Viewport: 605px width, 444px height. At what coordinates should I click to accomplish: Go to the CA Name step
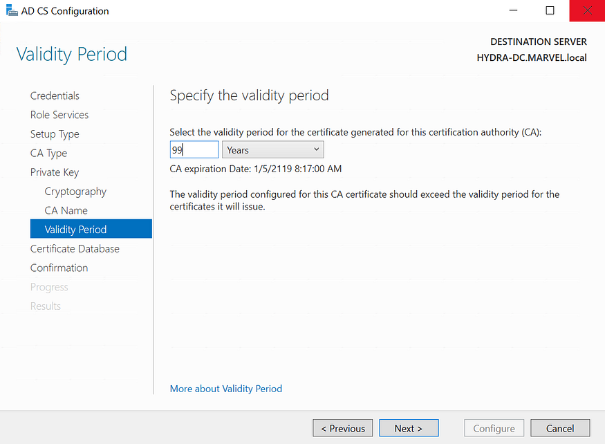pyautogui.click(x=66, y=210)
